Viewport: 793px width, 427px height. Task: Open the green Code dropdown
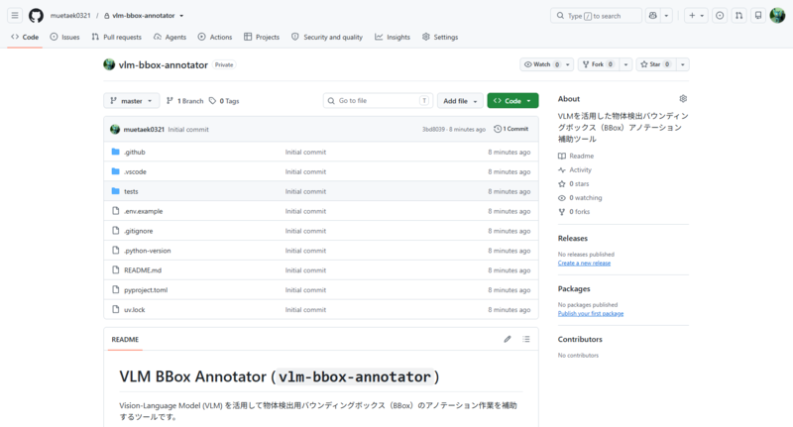[512, 101]
